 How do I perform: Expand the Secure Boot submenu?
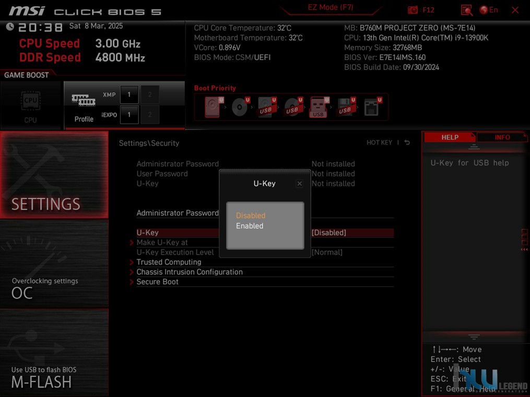click(x=157, y=282)
